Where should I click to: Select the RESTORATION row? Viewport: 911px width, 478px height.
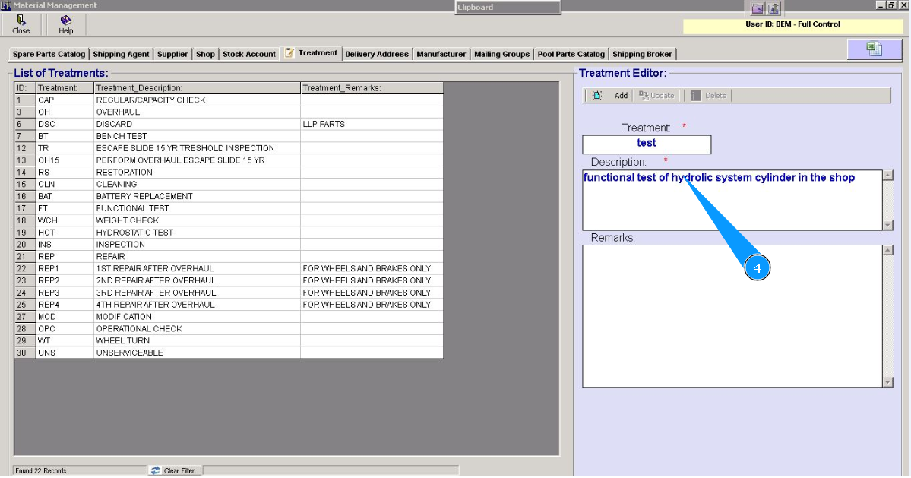229,173
